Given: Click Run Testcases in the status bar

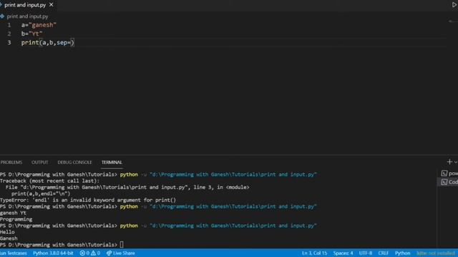Looking at the screenshot, I should [14, 253].
